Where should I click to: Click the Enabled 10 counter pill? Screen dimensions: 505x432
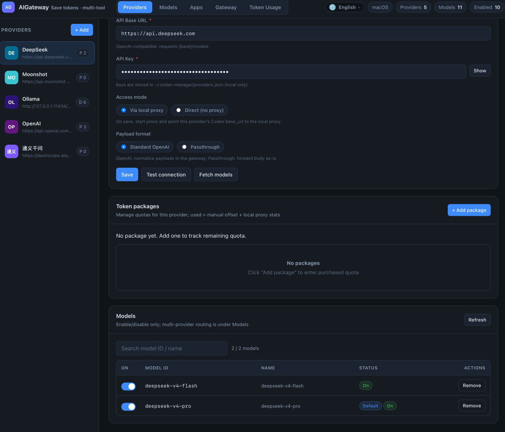tap(487, 7)
